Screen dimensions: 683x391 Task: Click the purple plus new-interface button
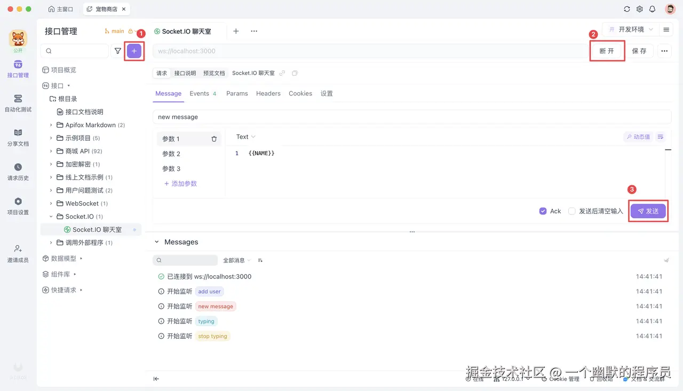coord(134,51)
